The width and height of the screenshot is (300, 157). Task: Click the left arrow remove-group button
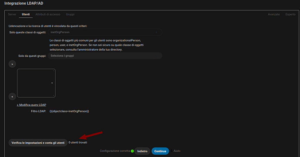click(x=12, y=97)
